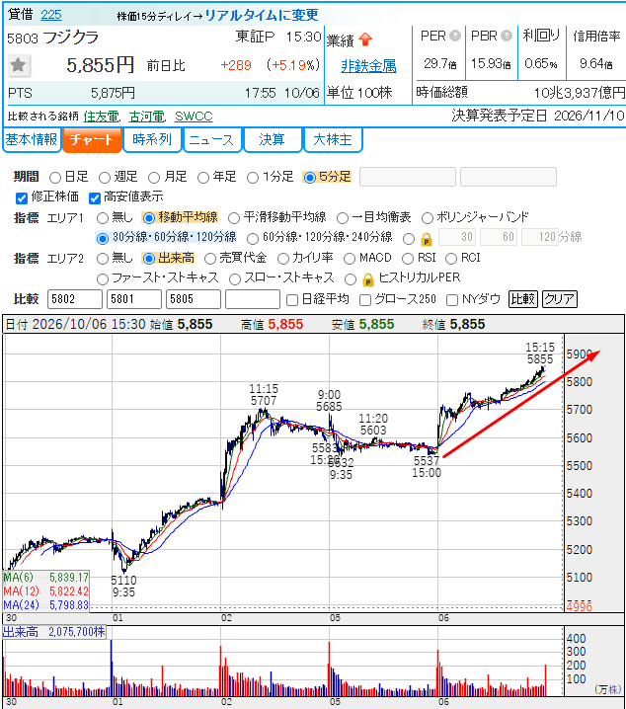
Task: Select the ボリンジャーバンド radio
Action: pyautogui.click(x=428, y=218)
